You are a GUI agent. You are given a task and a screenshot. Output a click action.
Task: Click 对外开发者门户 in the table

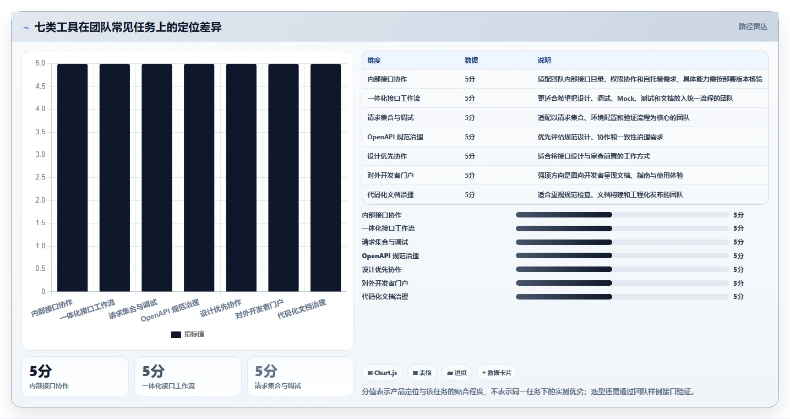pyautogui.click(x=390, y=176)
